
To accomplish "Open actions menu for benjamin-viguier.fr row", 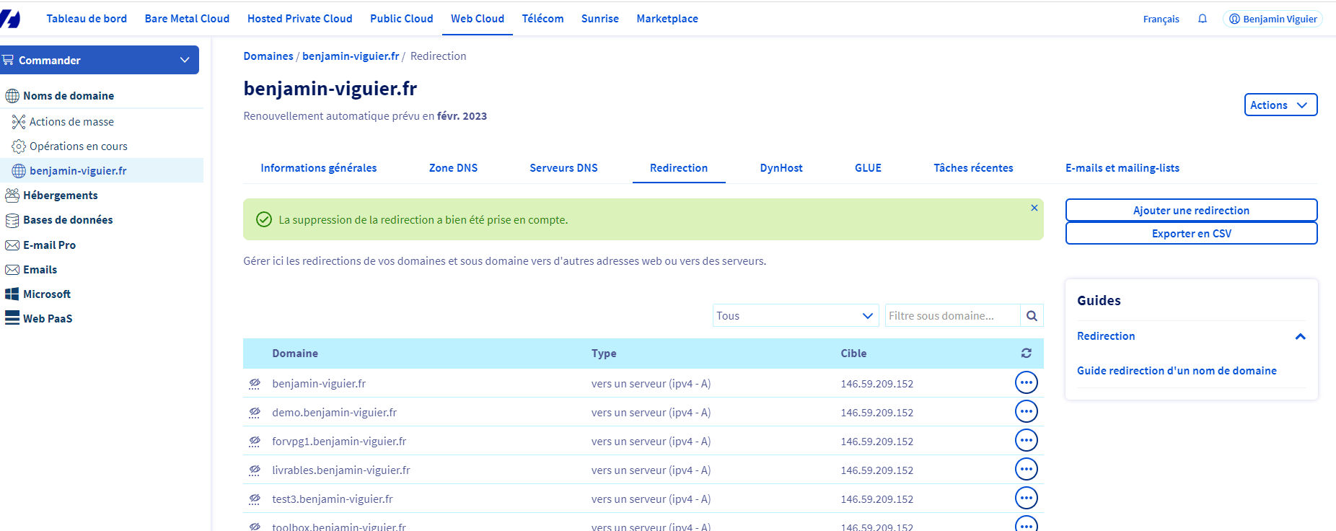I will click(x=1026, y=383).
